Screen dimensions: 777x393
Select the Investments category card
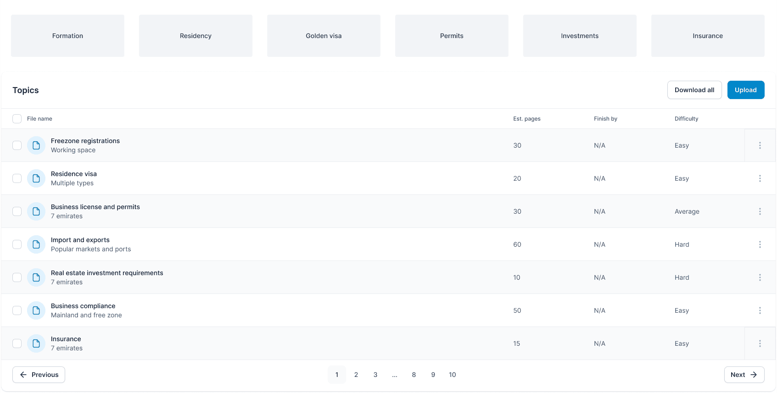(x=579, y=36)
